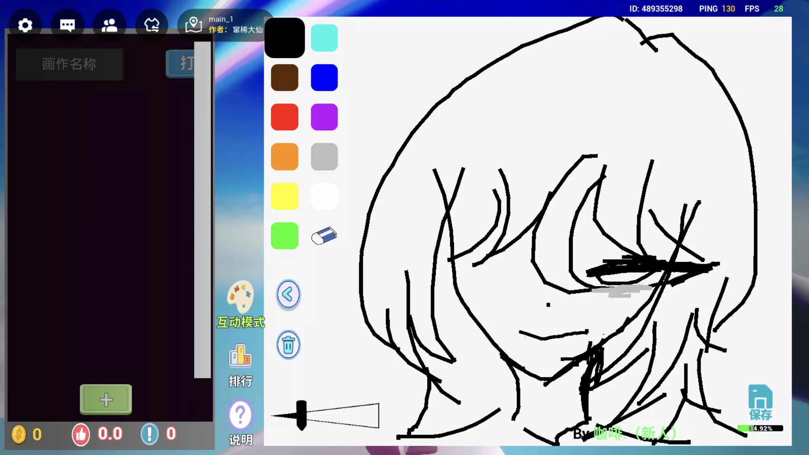Click the brush size slider handle
Screen dimensions: 809x455
301,415
